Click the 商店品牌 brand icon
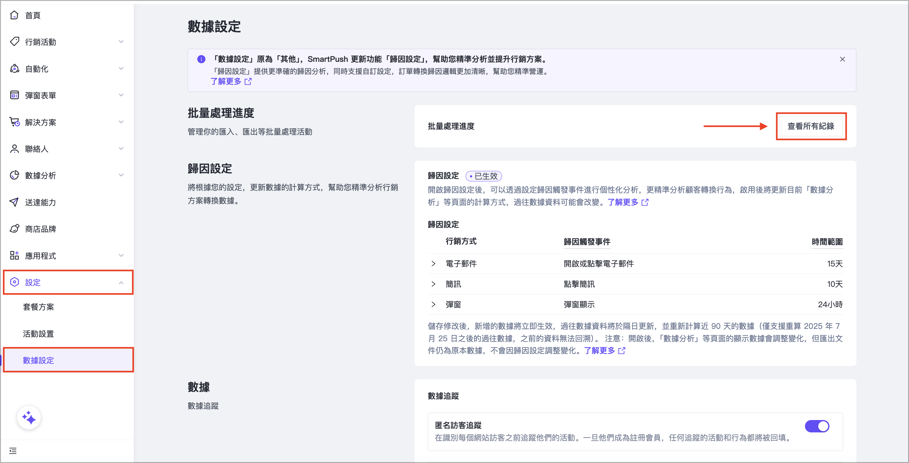This screenshot has height=463, width=909. (x=14, y=229)
